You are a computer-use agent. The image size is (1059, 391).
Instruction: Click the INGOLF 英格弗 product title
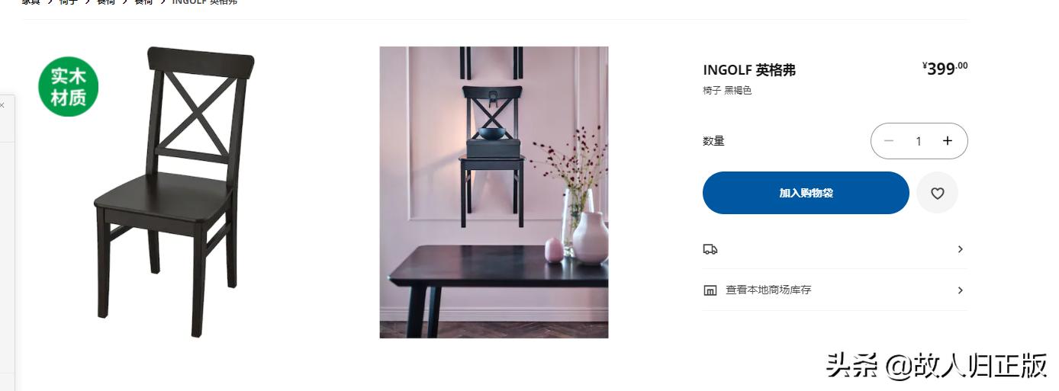[749, 70]
